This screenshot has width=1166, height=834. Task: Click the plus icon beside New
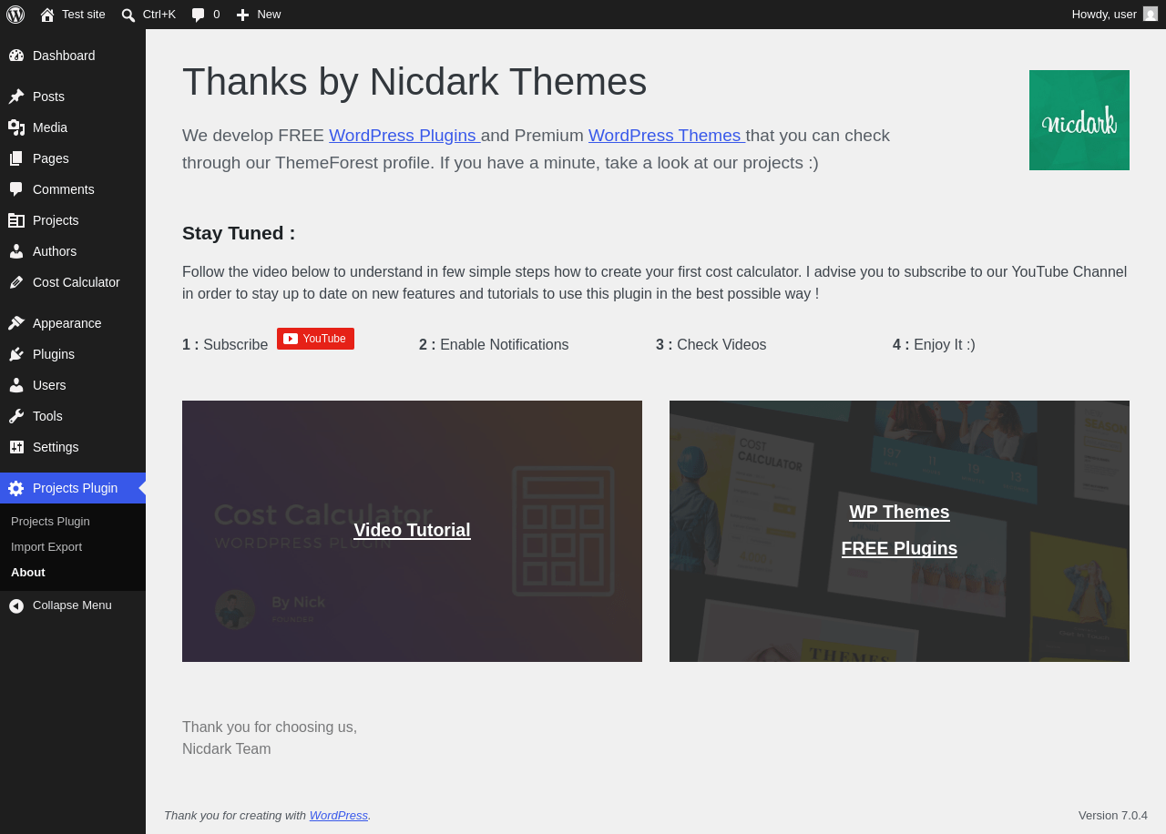(x=242, y=15)
